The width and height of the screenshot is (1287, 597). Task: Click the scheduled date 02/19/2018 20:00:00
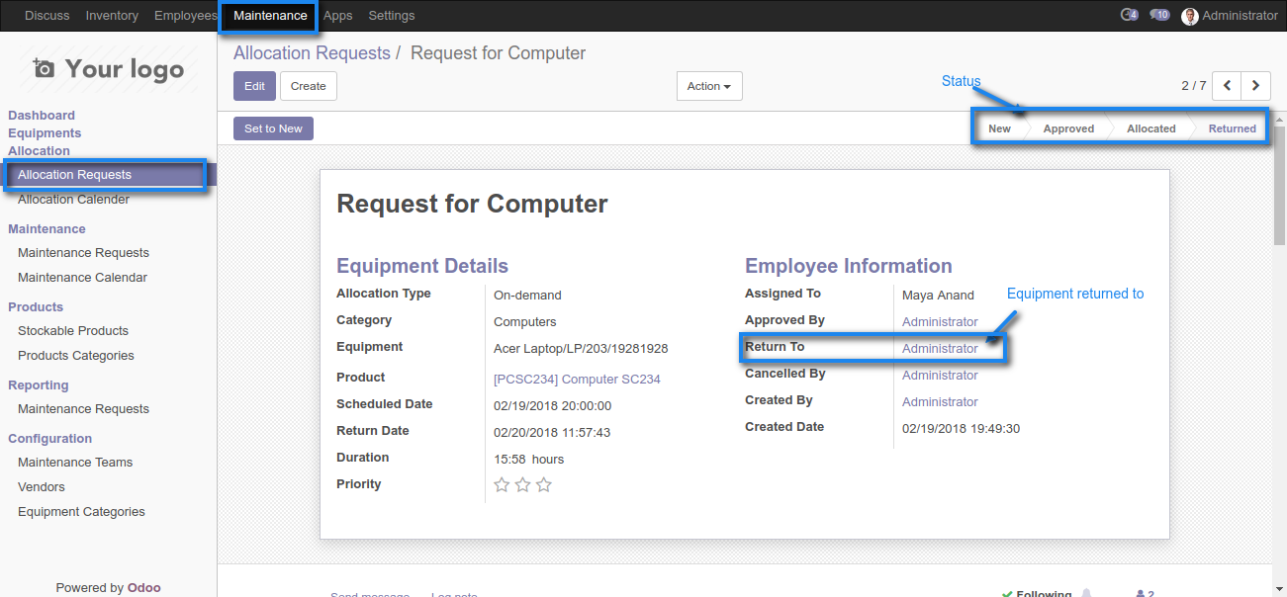point(552,406)
